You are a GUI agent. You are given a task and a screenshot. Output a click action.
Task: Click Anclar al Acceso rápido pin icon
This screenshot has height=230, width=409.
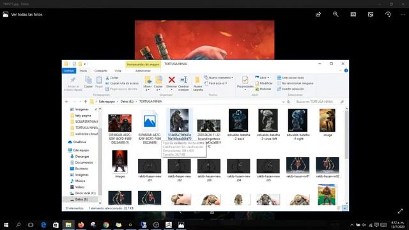(73, 80)
